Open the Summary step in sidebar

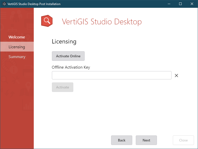[x=17, y=57]
